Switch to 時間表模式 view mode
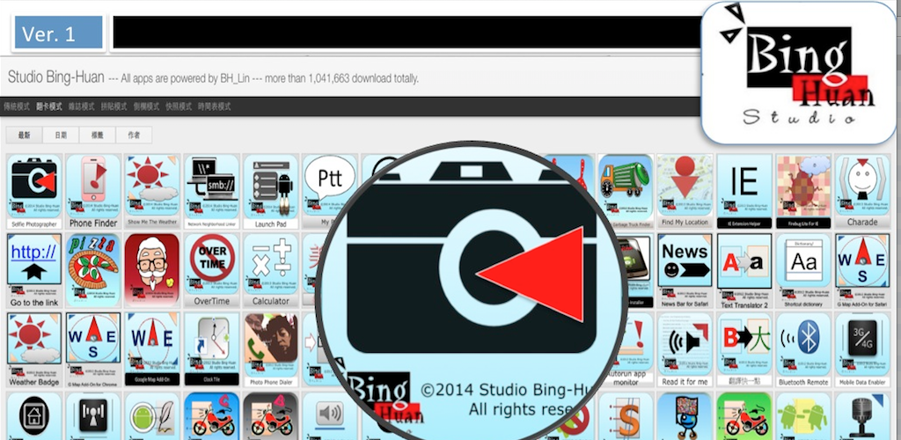 pyautogui.click(x=215, y=106)
